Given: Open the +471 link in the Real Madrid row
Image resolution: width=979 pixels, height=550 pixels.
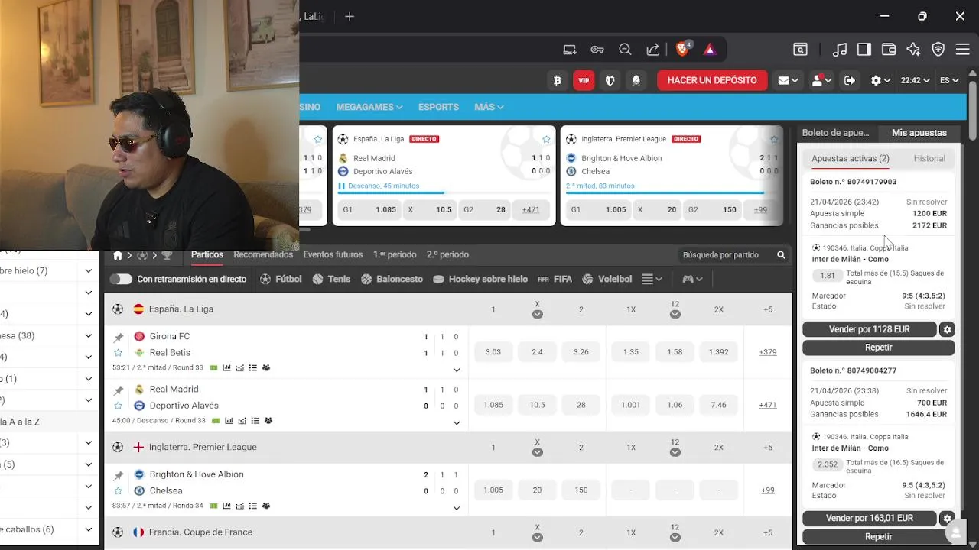Looking at the screenshot, I should (768, 405).
